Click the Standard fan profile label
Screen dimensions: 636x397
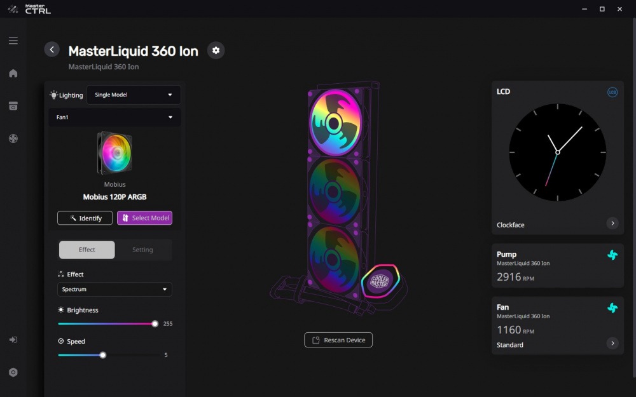(510, 345)
